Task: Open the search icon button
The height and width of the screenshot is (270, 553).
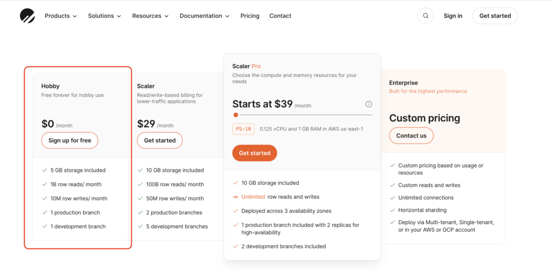Action: 426,16
